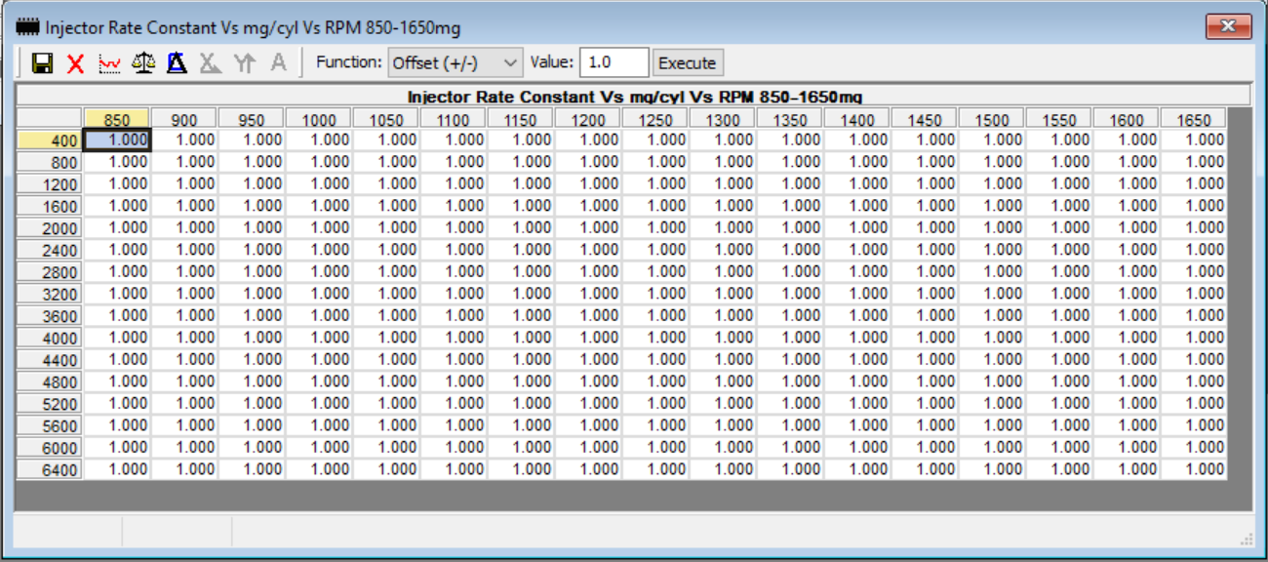This screenshot has width=1268, height=562.
Task: Select the 5200 RPM row header
Action: point(50,404)
